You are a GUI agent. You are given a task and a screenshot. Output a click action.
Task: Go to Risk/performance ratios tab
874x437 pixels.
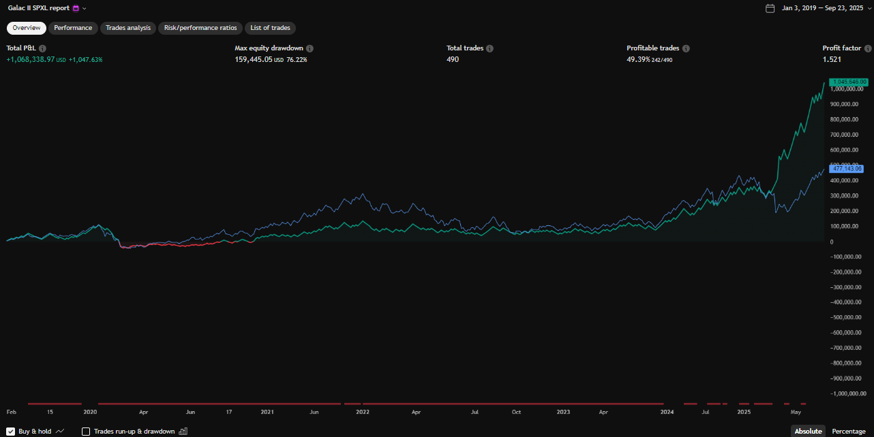(x=200, y=28)
